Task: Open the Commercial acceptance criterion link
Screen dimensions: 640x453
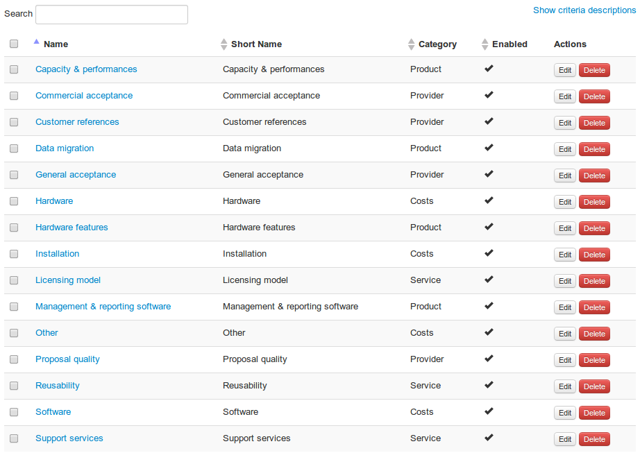Action: [x=84, y=96]
